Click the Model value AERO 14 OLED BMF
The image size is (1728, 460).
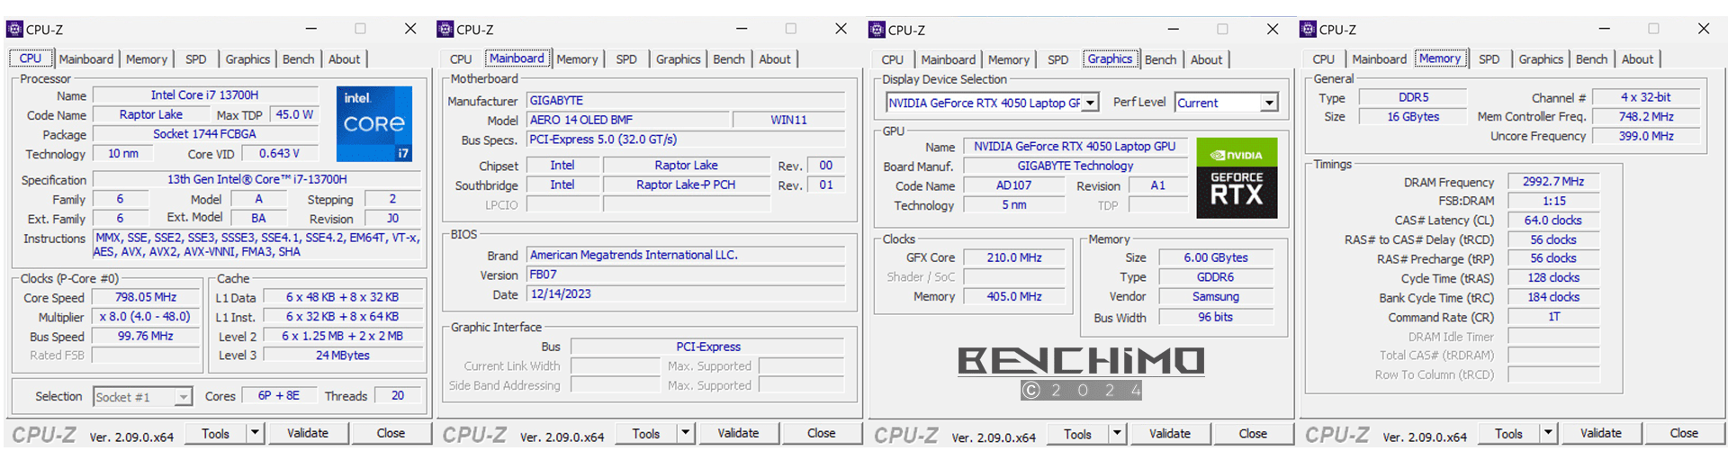[627, 120]
